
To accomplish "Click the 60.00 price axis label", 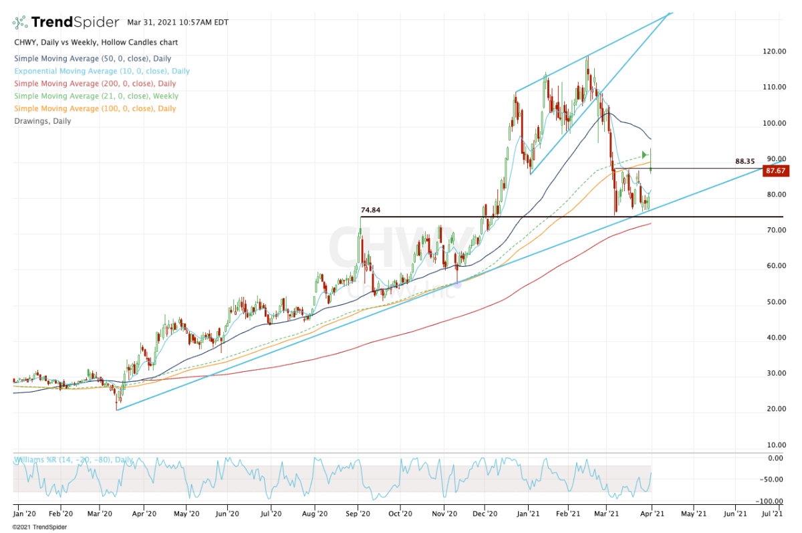I will (x=776, y=266).
